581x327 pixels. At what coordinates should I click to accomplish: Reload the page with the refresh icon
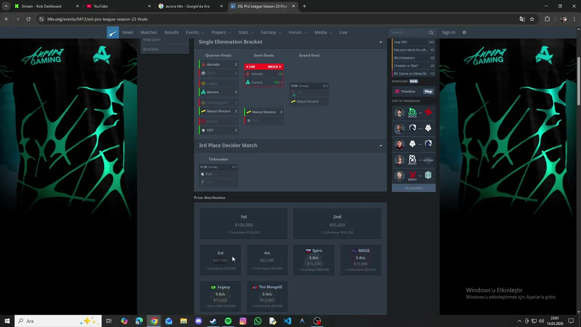pyautogui.click(x=28, y=19)
